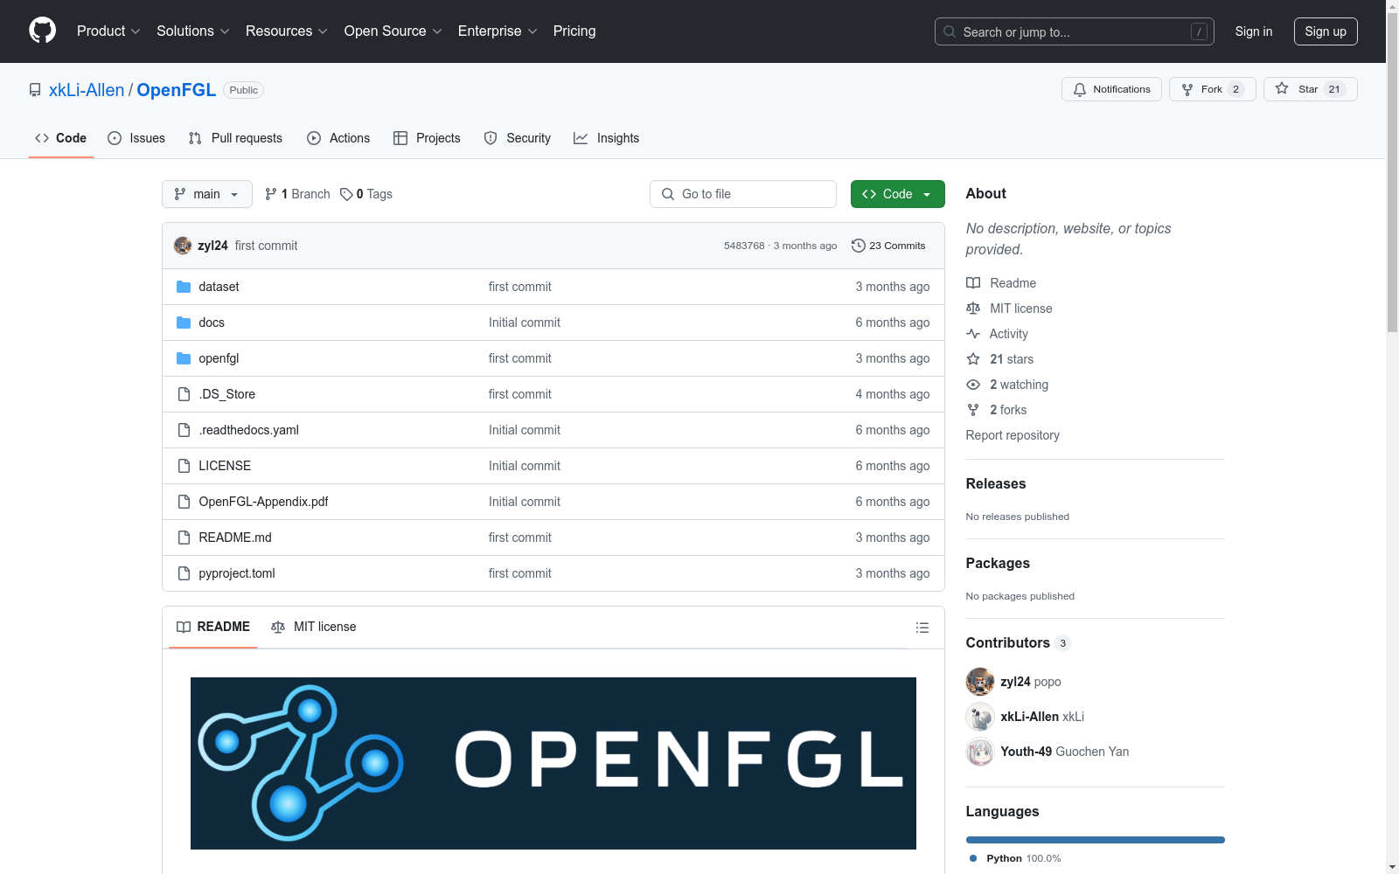View the 2 watching list
Image resolution: width=1399 pixels, height=874 pixels.
click(1007, 385)
